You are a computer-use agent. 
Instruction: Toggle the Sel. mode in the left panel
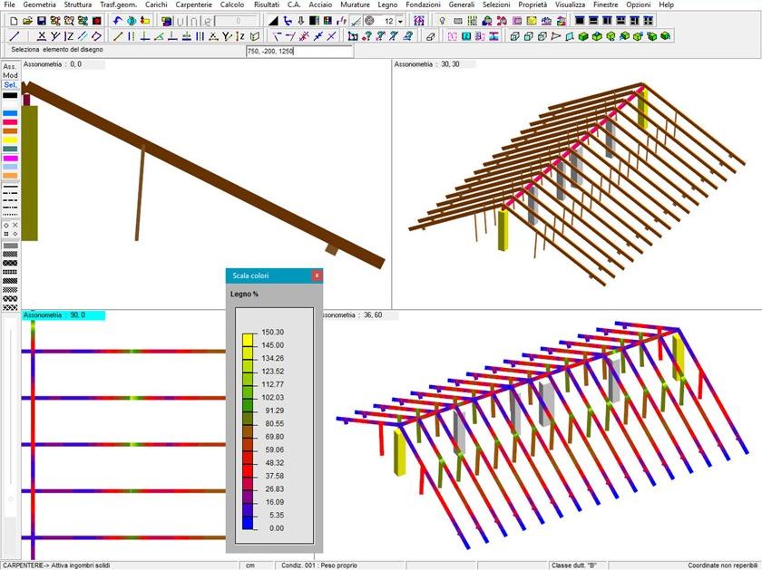(10, 84)
